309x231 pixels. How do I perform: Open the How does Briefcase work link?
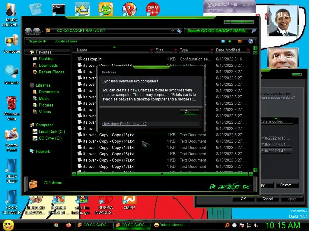point(124,124)
